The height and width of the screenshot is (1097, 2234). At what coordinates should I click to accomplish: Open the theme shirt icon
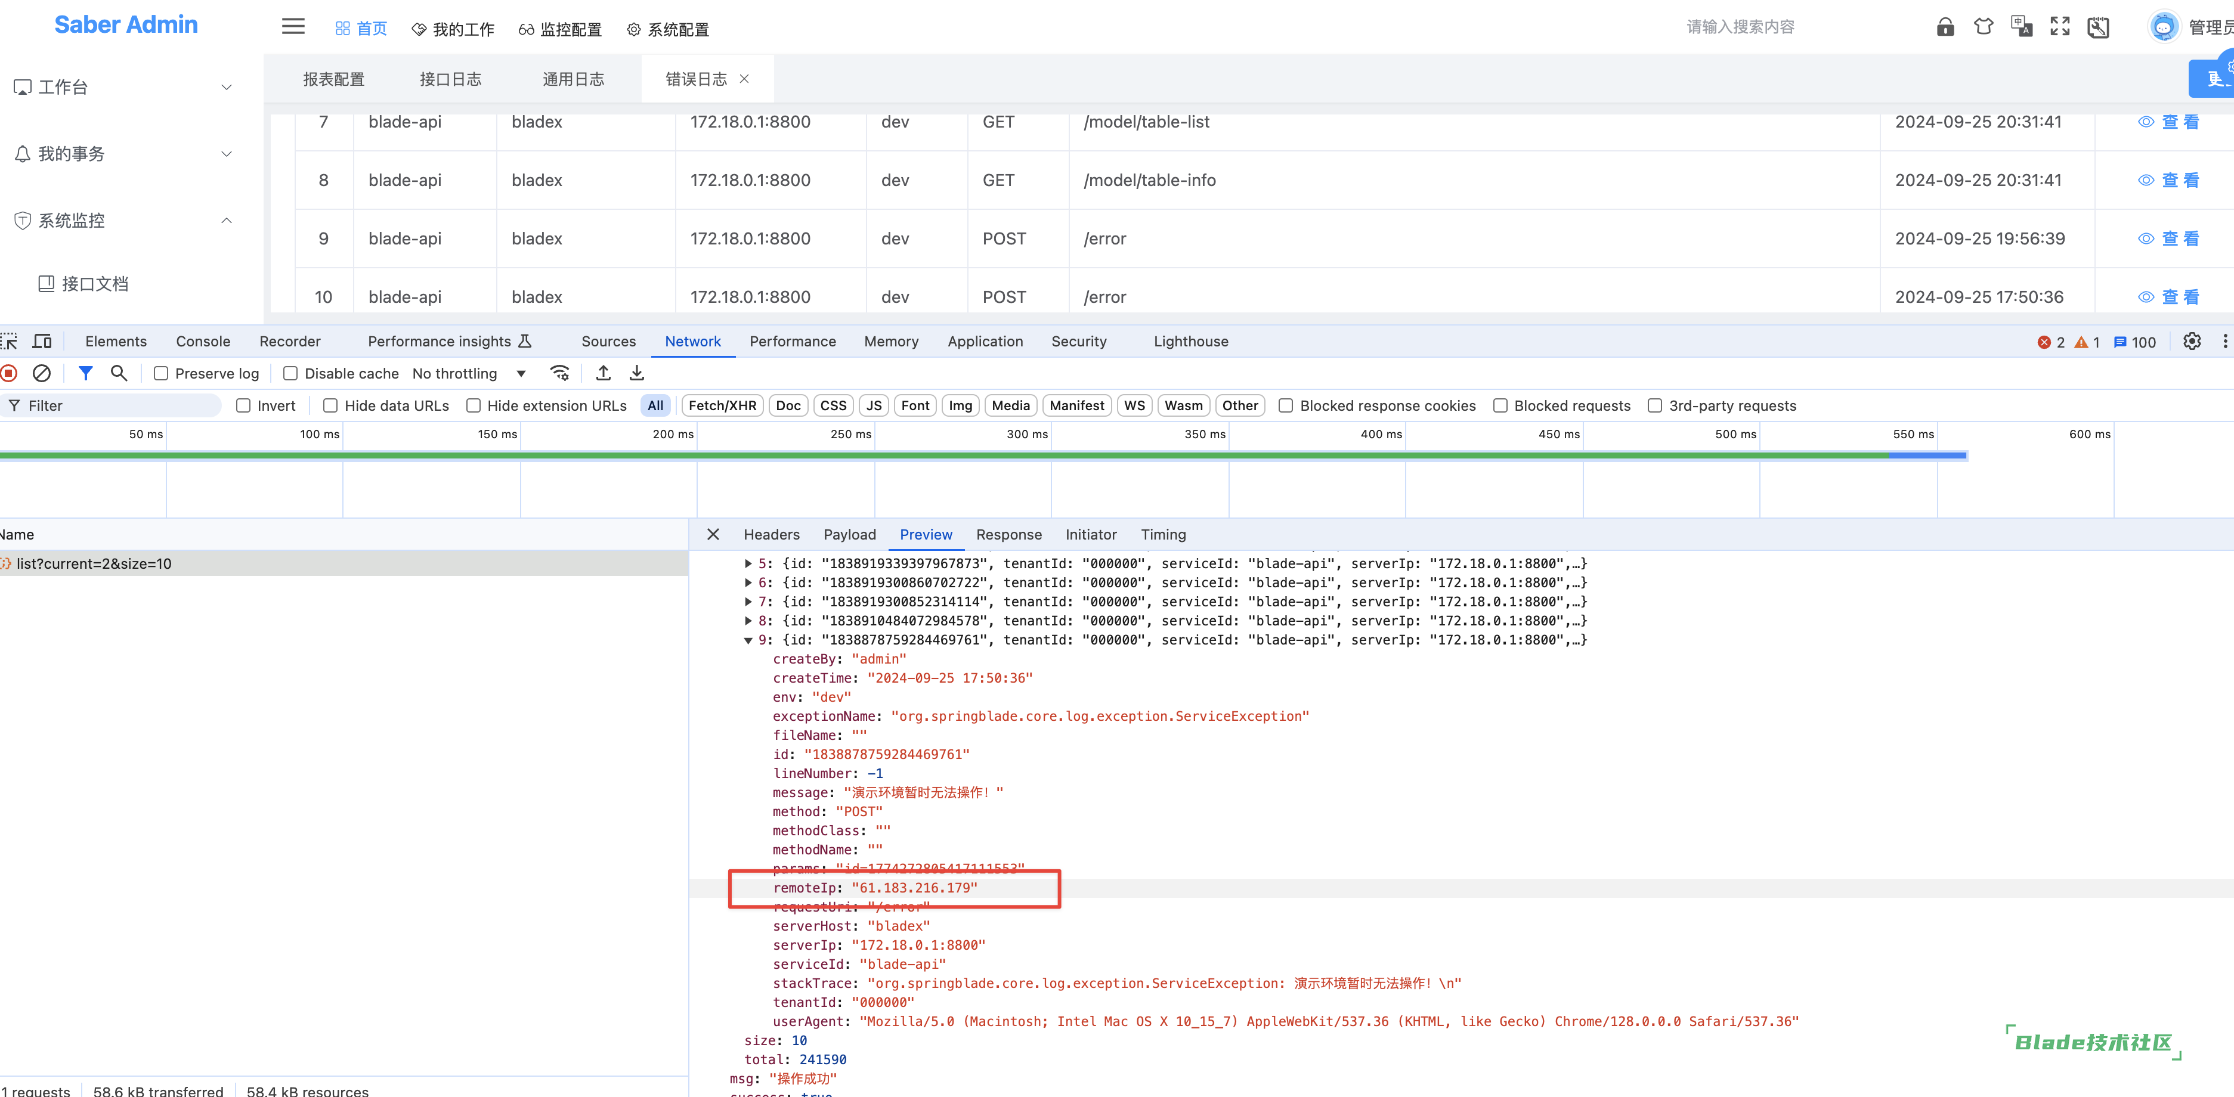click(x=1984, y=27)
